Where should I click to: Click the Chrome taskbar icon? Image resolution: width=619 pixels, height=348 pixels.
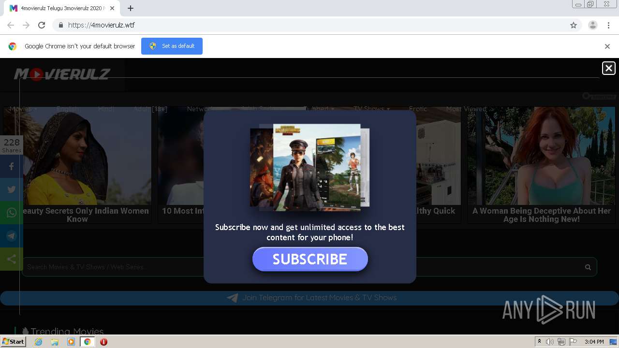point(87,342)
